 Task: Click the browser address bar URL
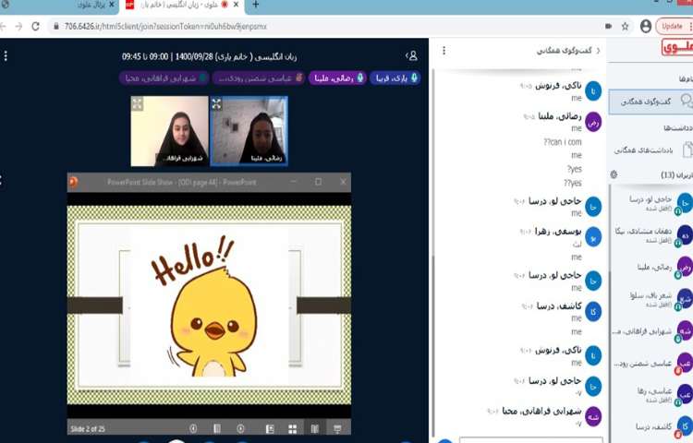165,27
